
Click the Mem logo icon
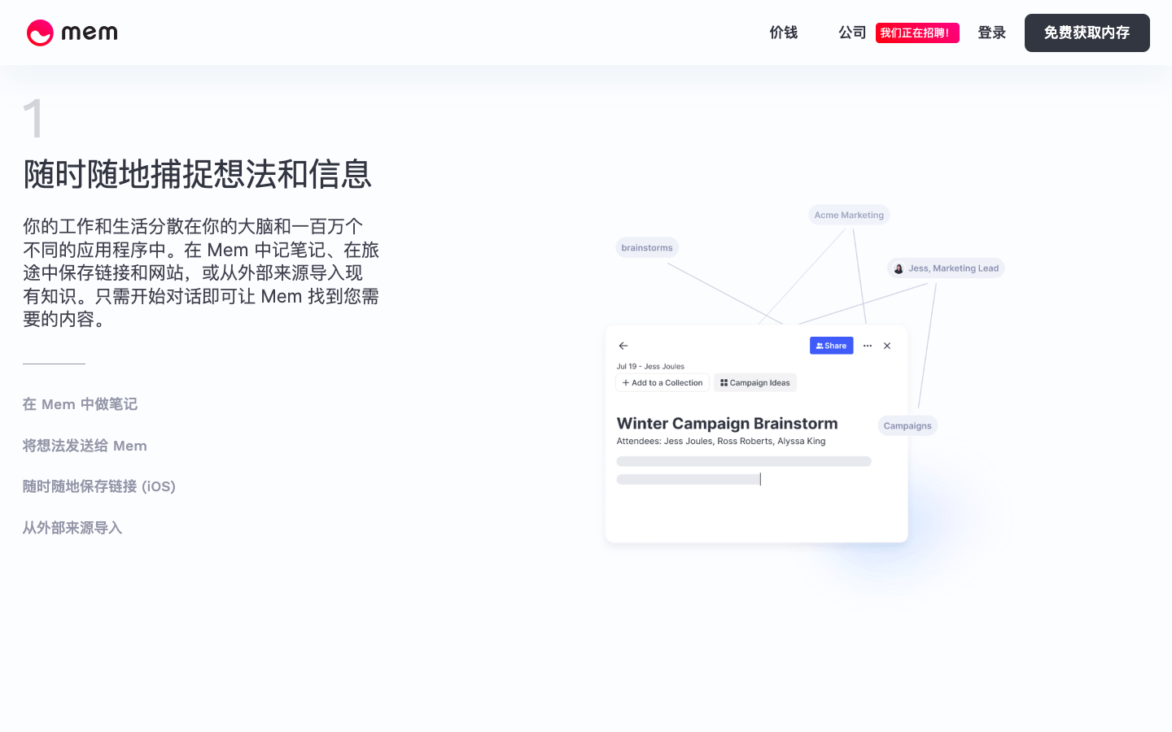(x=40, y=33)
